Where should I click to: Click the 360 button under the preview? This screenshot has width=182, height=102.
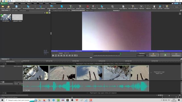coord(165,55)
